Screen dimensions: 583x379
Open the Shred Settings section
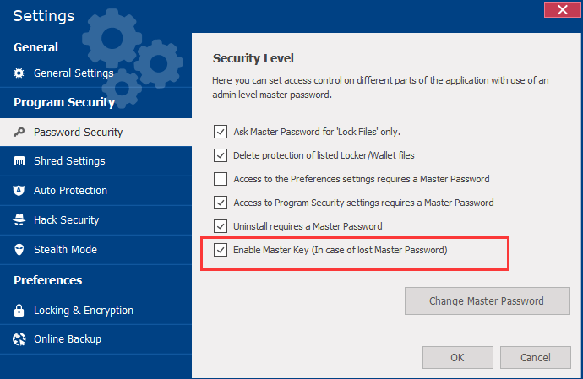coord(69,161)
